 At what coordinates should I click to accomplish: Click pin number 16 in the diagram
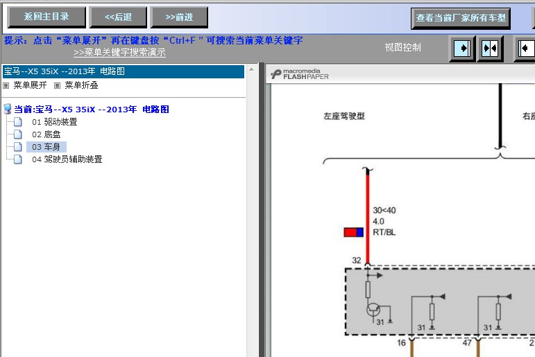(x=401, y=342)
